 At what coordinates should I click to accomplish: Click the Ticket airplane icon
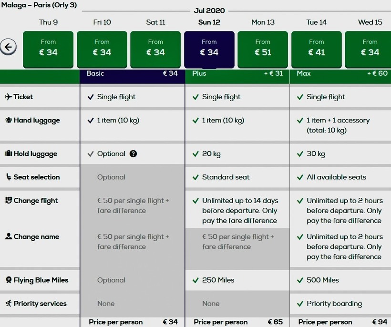click(x=8, y=97)
